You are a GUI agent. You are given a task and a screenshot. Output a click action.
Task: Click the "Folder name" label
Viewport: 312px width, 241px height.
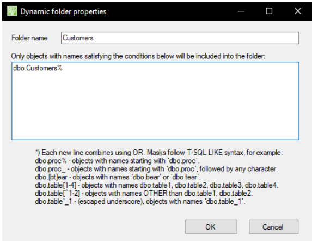[x=29, y=38]
